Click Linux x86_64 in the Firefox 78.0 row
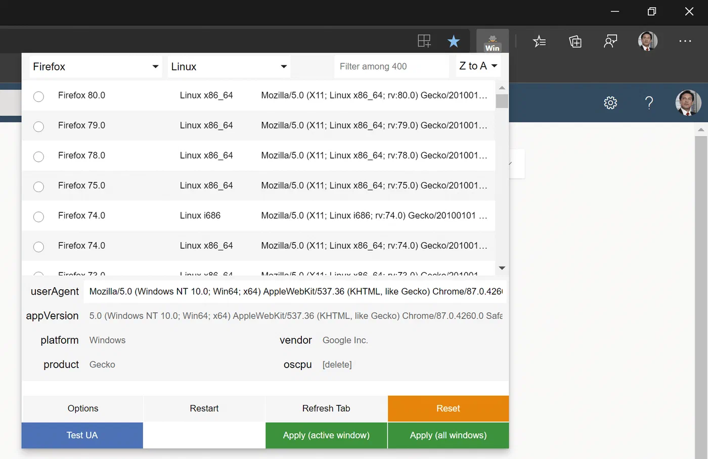708x459 pixels. [206, 155]
